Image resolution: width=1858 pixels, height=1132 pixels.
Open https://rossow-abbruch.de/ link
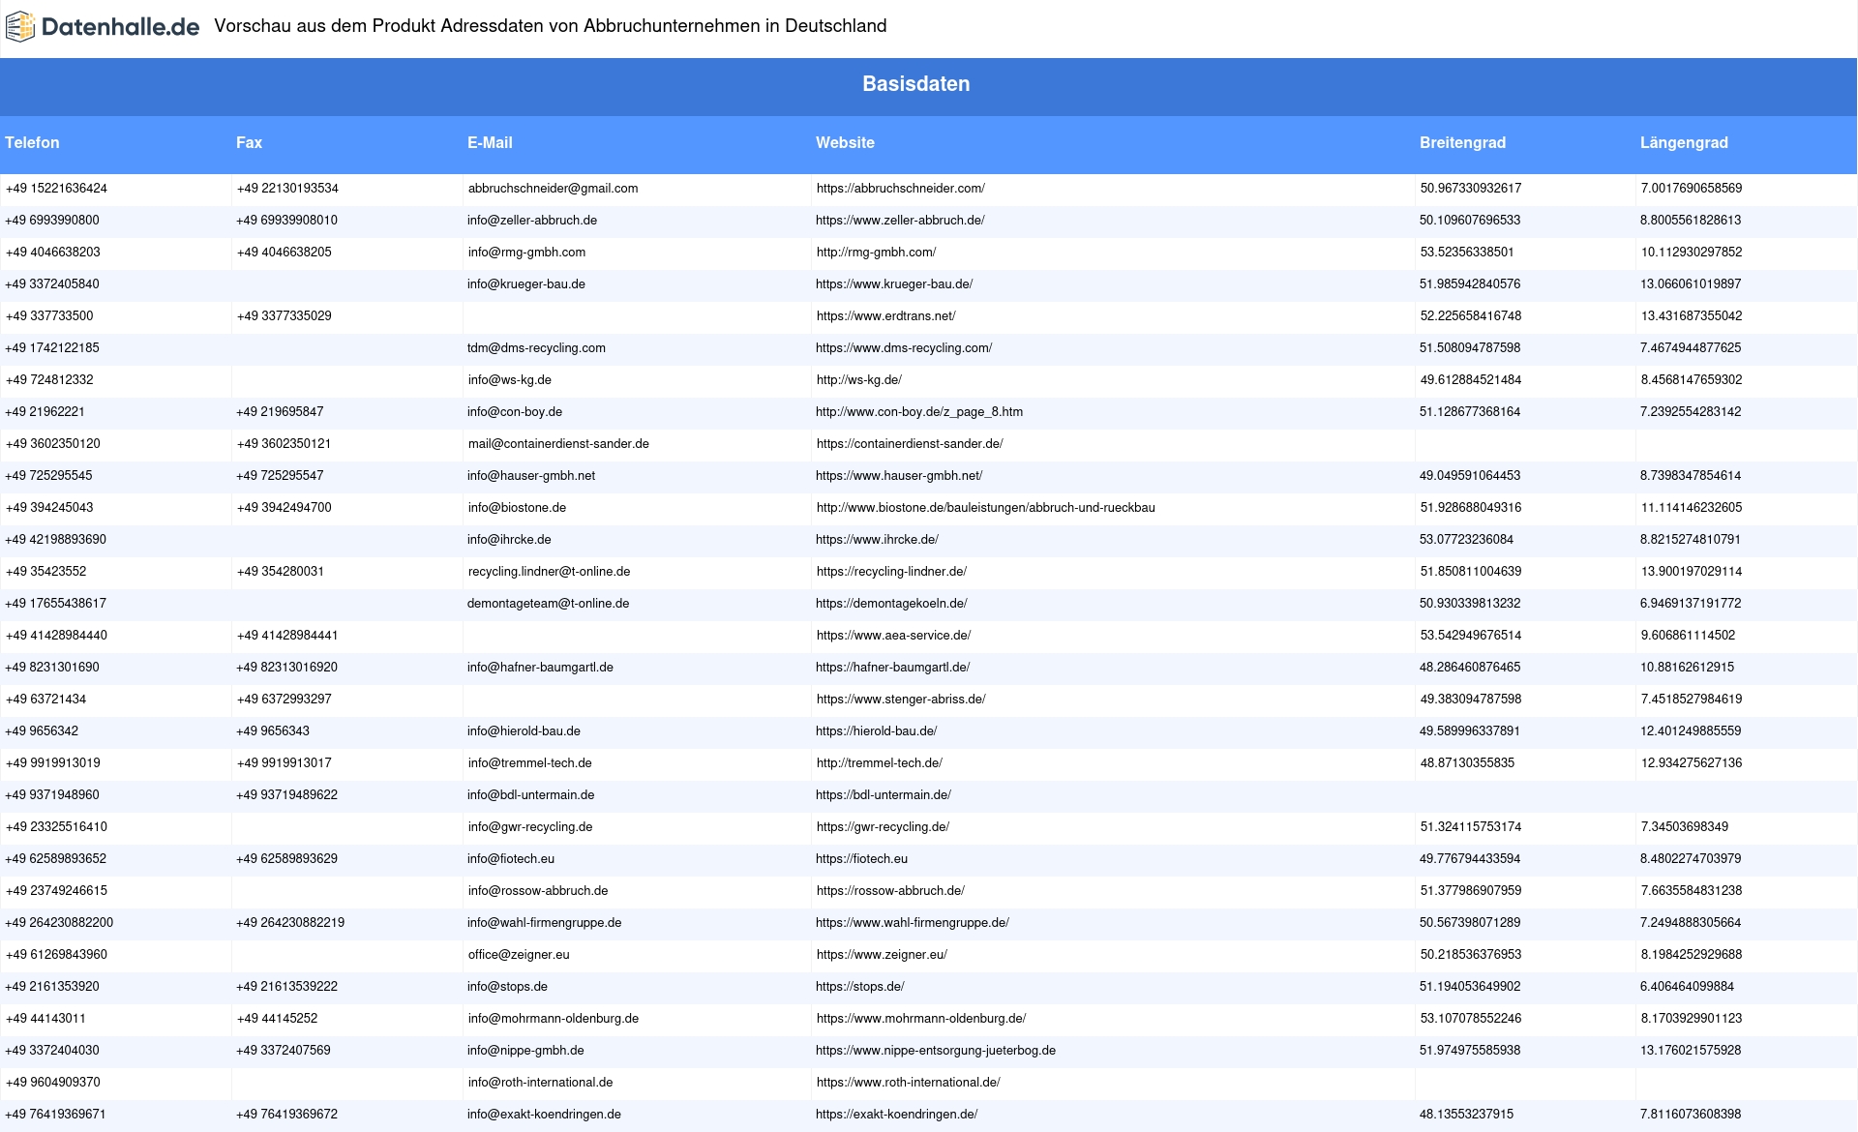point(890,891)
